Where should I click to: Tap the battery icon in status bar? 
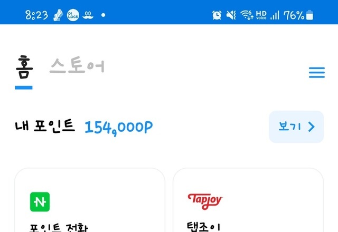(309, 15)
